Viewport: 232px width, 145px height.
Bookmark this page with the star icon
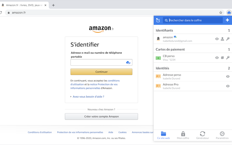[221, 12]
